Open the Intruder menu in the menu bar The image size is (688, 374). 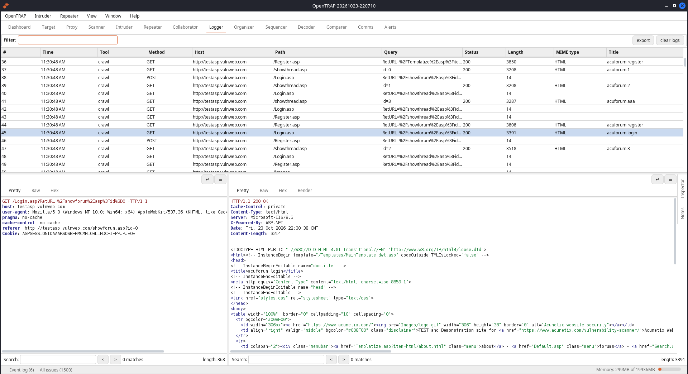pyautogui.click(x=43, y=16)
